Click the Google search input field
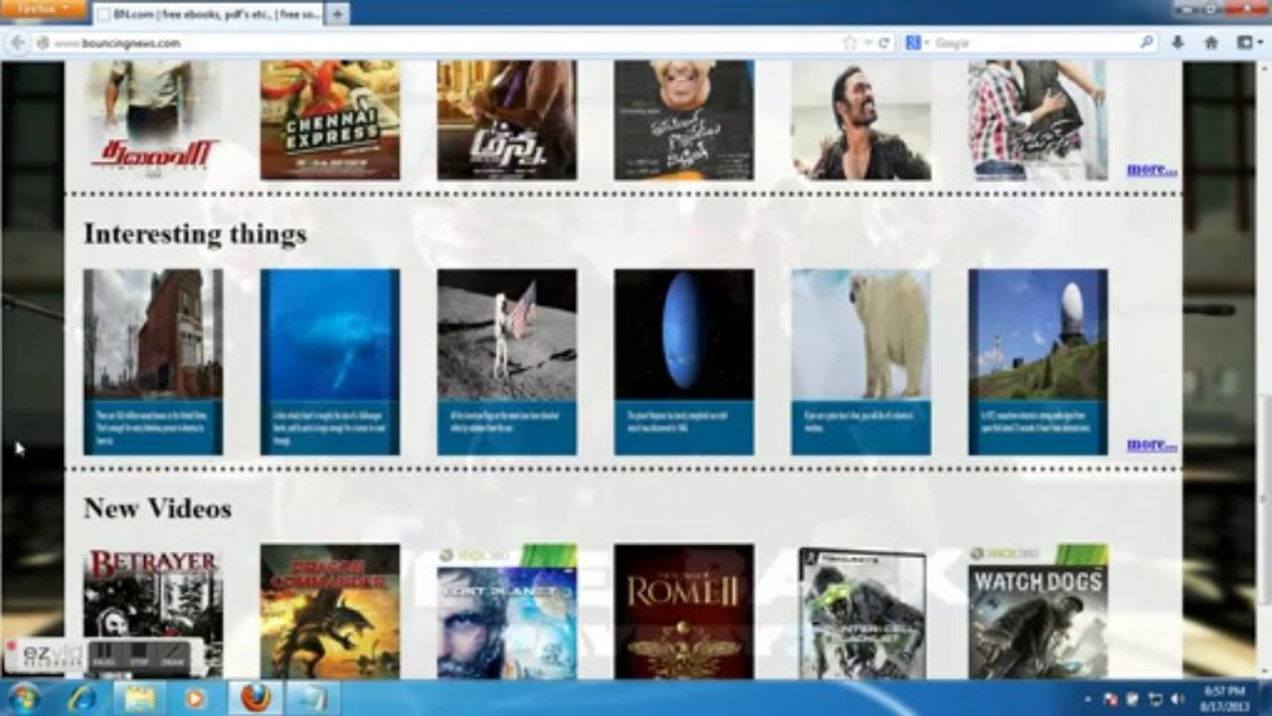1272x716 pixels. pos(1034,43)
